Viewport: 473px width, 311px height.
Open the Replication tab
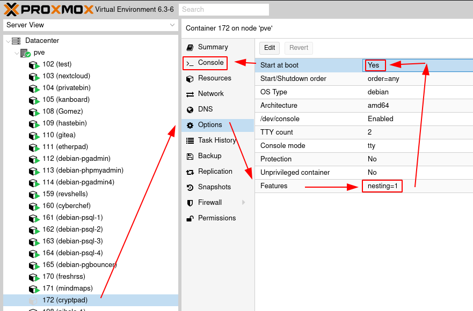(218, 172)
